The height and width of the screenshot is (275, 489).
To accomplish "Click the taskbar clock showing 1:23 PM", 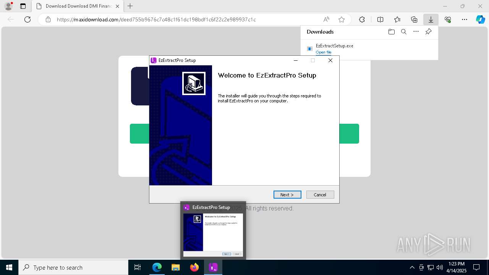I will click(x=456, y=267).
